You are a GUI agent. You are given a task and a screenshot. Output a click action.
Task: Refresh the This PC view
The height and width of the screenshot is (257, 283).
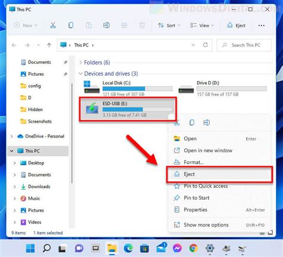pyautogui.click(x=205, y=45)
